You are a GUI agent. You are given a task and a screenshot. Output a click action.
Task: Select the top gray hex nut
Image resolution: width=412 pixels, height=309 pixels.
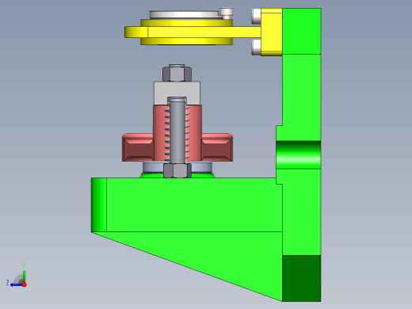(x=177, y=74)
